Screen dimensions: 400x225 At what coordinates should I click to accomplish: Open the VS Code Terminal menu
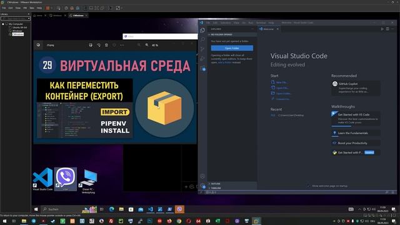[261, 22]
